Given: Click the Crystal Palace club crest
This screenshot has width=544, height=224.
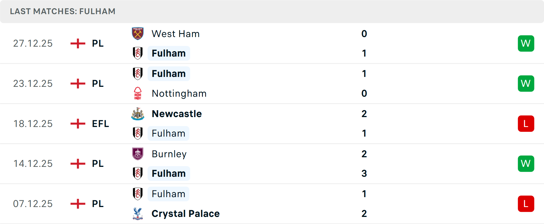Looking at the screenshot, I should [138, 214].
